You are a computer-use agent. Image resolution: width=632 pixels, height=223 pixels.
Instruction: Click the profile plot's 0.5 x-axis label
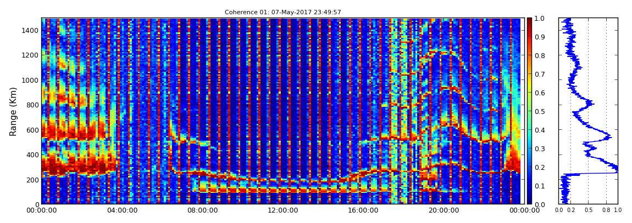click(589, 210)
